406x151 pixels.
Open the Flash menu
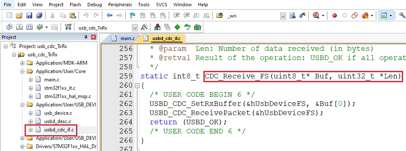coord(75,5)
